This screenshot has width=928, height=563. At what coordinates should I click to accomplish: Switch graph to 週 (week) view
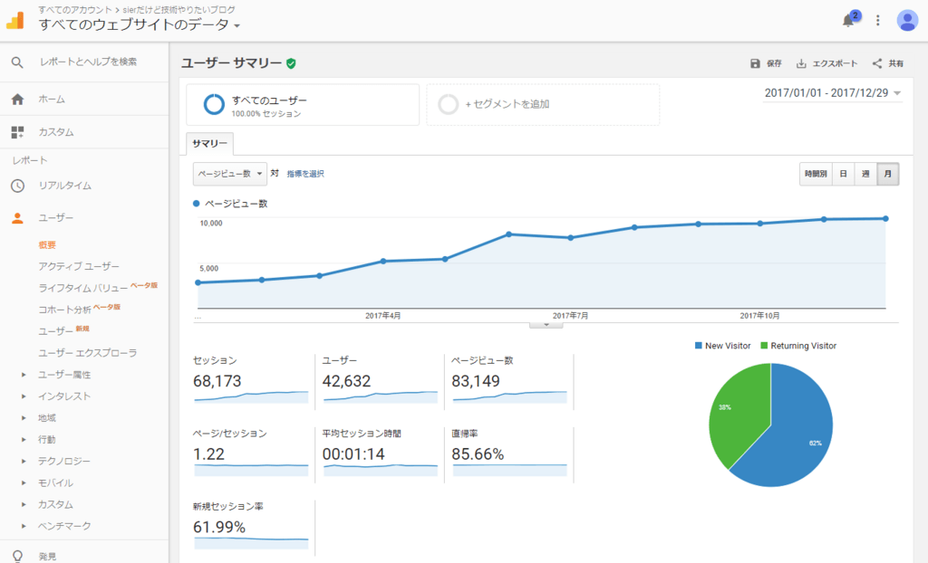pos(865,174)
